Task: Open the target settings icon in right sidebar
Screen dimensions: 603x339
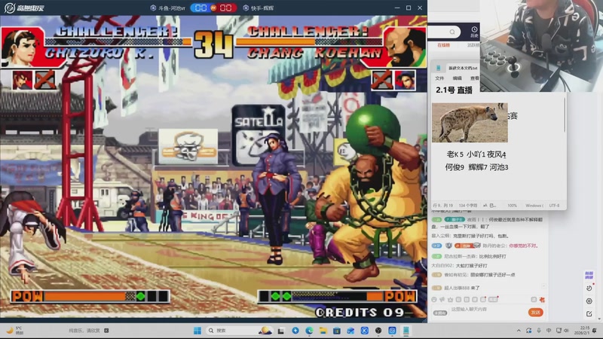Action: pos(589,301)
